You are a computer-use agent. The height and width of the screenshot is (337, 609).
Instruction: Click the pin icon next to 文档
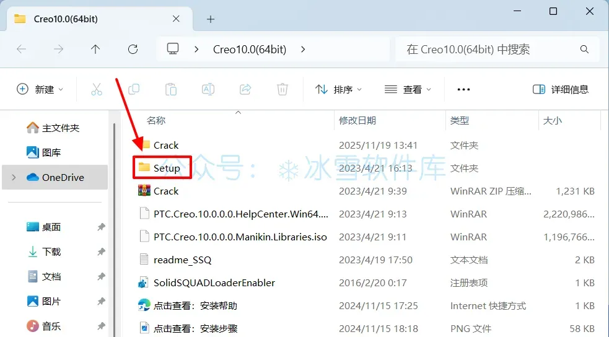pos(101,276)
